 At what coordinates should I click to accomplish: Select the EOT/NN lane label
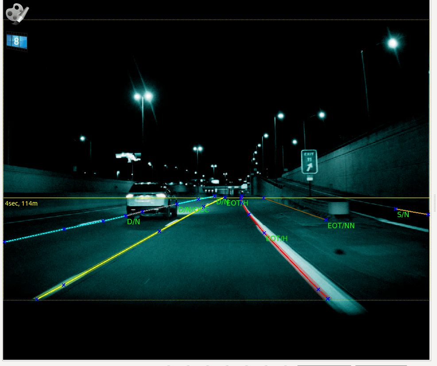341,226
